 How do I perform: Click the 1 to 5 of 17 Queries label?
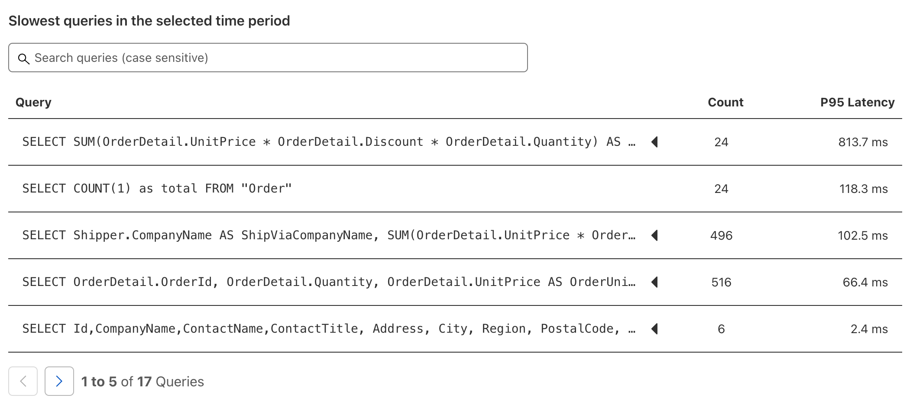(142, 382)
